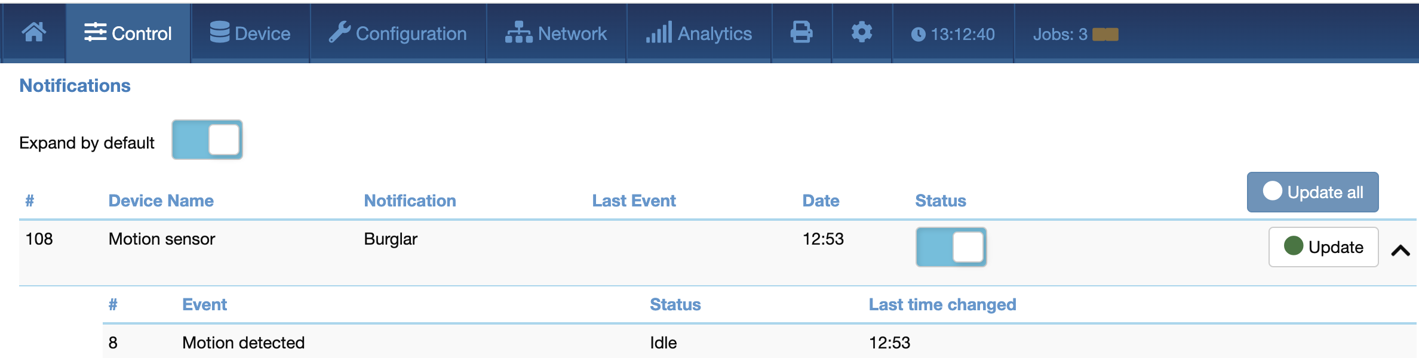Open the settings gear icon
The height and width of the screenshot is (358, 1419).
click(x=862, y=33)
